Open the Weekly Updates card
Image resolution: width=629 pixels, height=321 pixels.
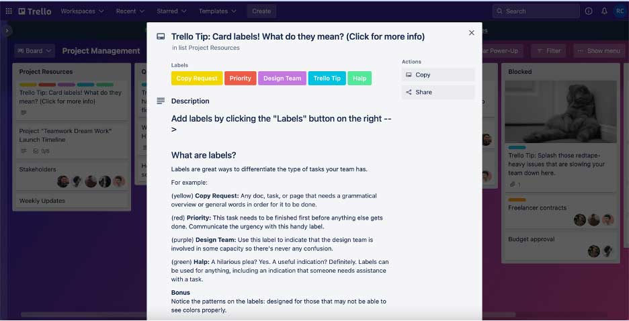click(x=71, y=201)
